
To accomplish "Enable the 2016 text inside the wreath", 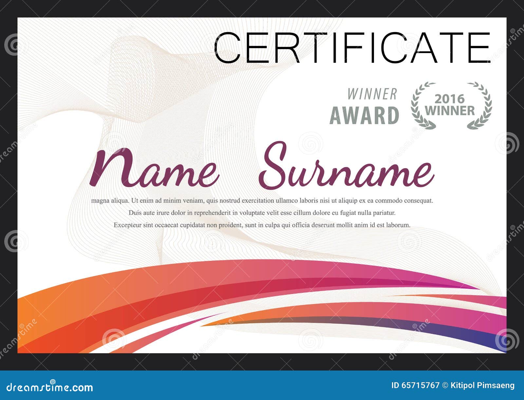I will coord(449,98).
